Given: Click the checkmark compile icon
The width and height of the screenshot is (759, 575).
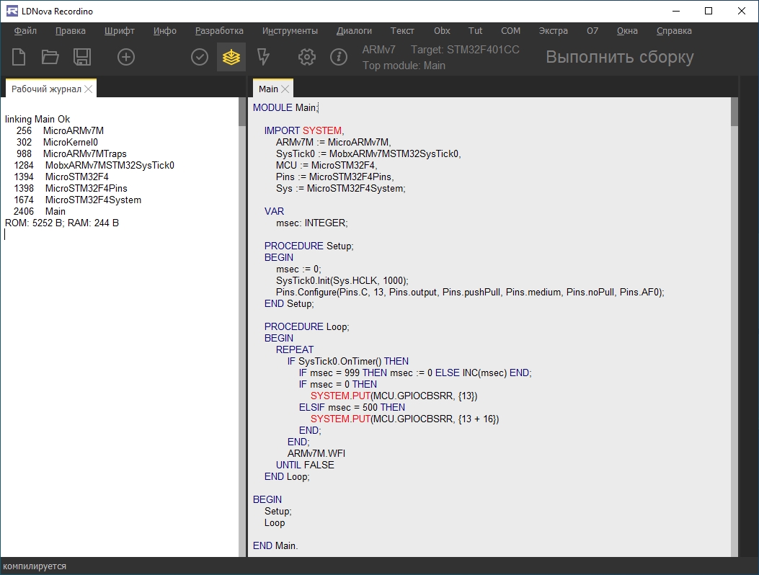Looking at the screenshot, I should click(x=200, y=57).
